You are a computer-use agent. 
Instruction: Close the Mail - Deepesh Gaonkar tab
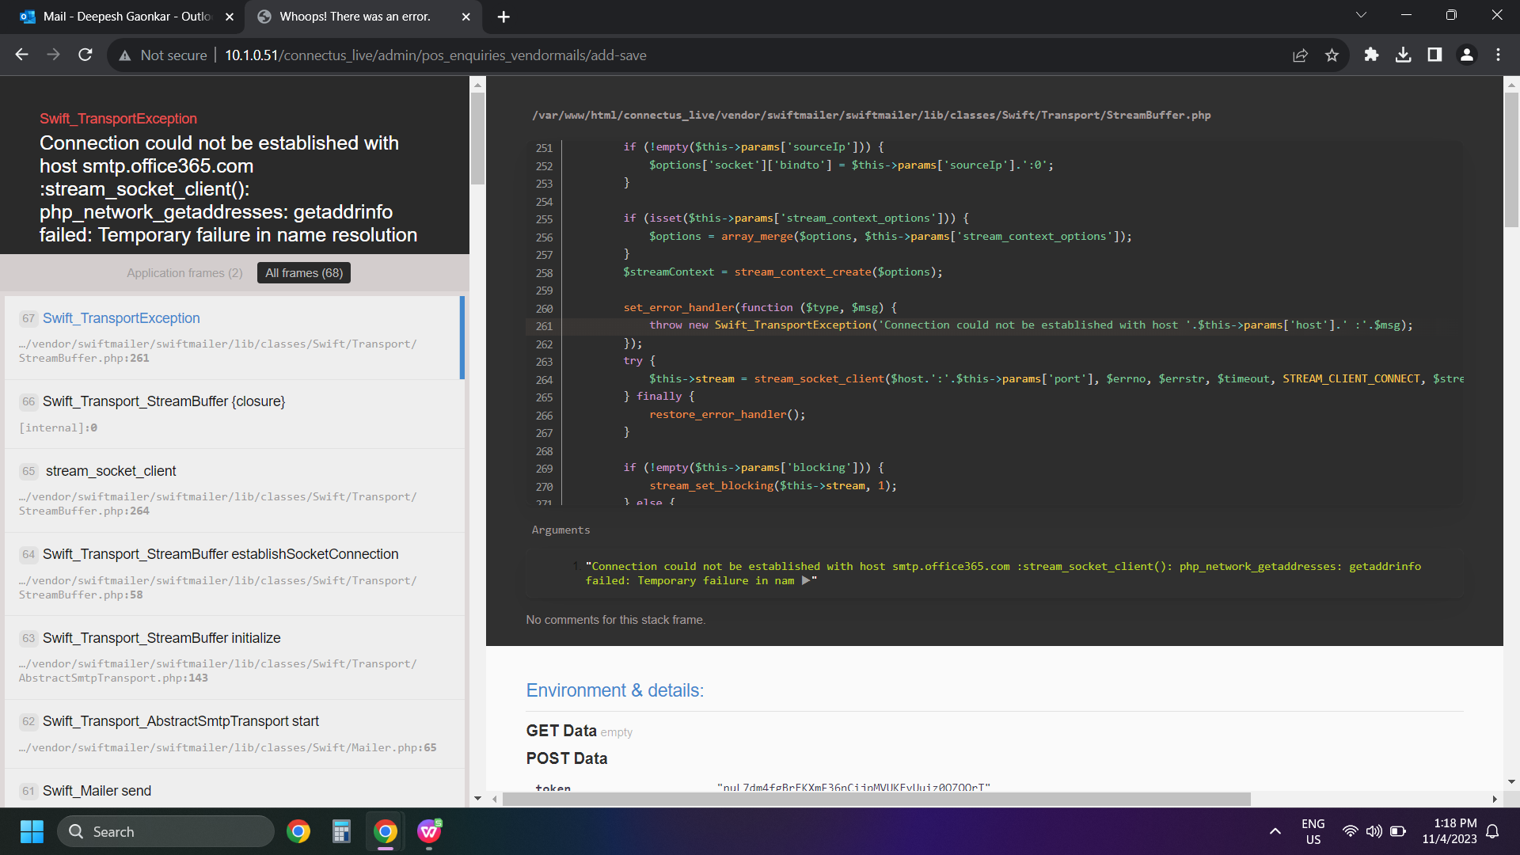(x=230, y=17)
